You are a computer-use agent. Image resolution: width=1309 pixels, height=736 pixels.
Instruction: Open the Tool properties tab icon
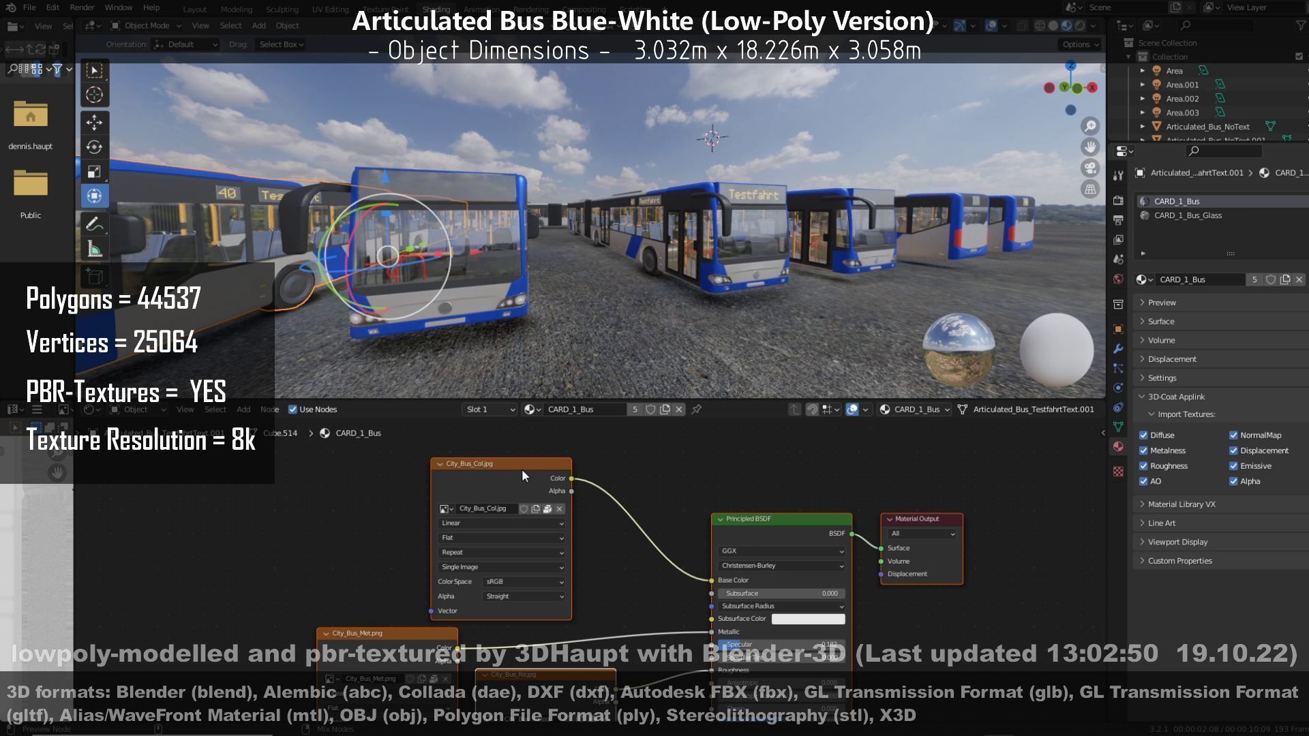coord(1118,175)
